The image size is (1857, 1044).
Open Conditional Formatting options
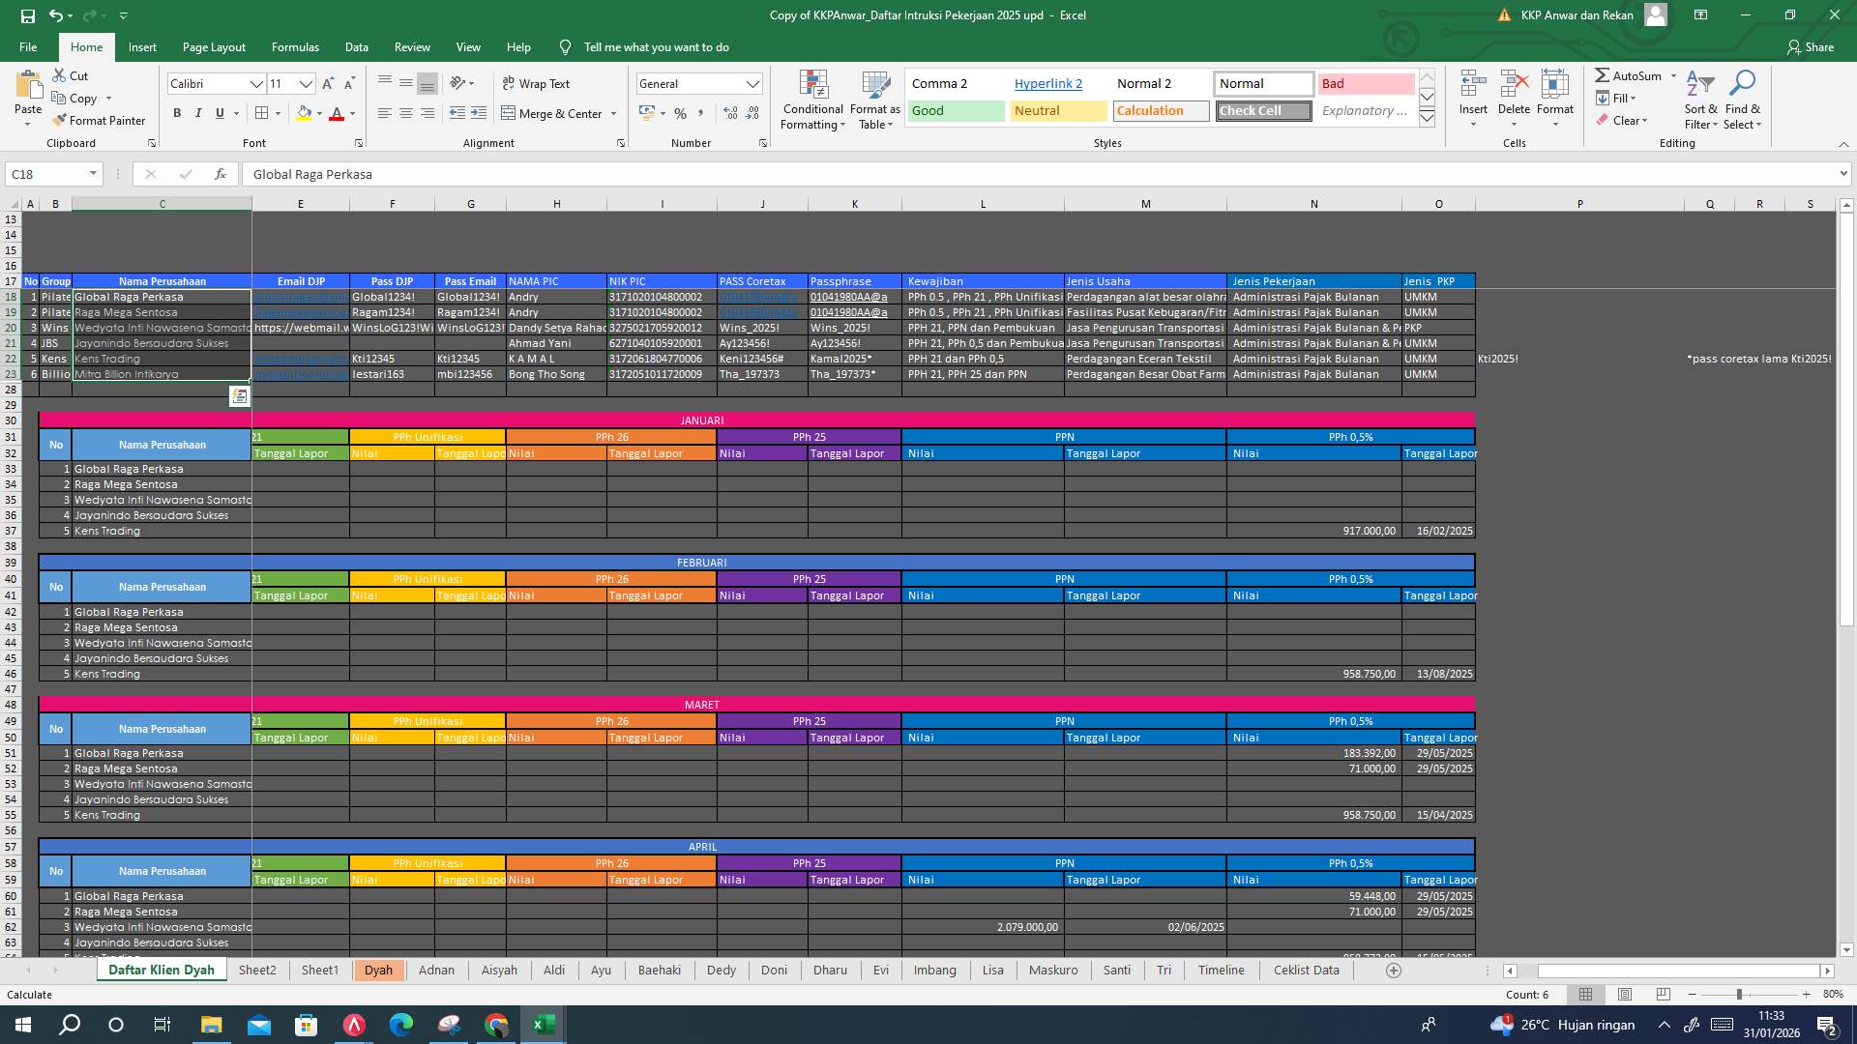pos(812,101)
